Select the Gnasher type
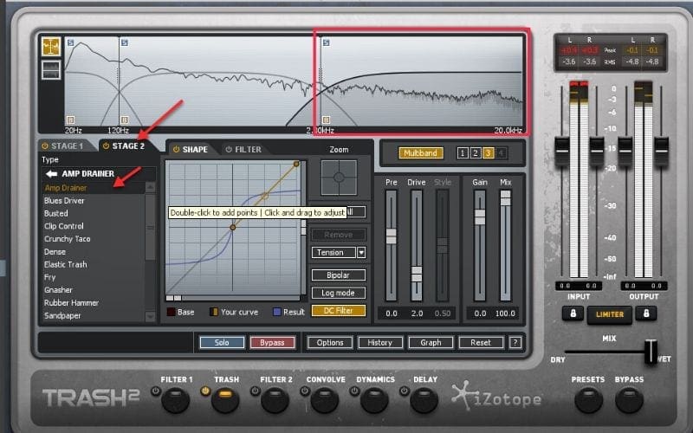This screenshot has width=693, height=433. click(x=58, y=290)
